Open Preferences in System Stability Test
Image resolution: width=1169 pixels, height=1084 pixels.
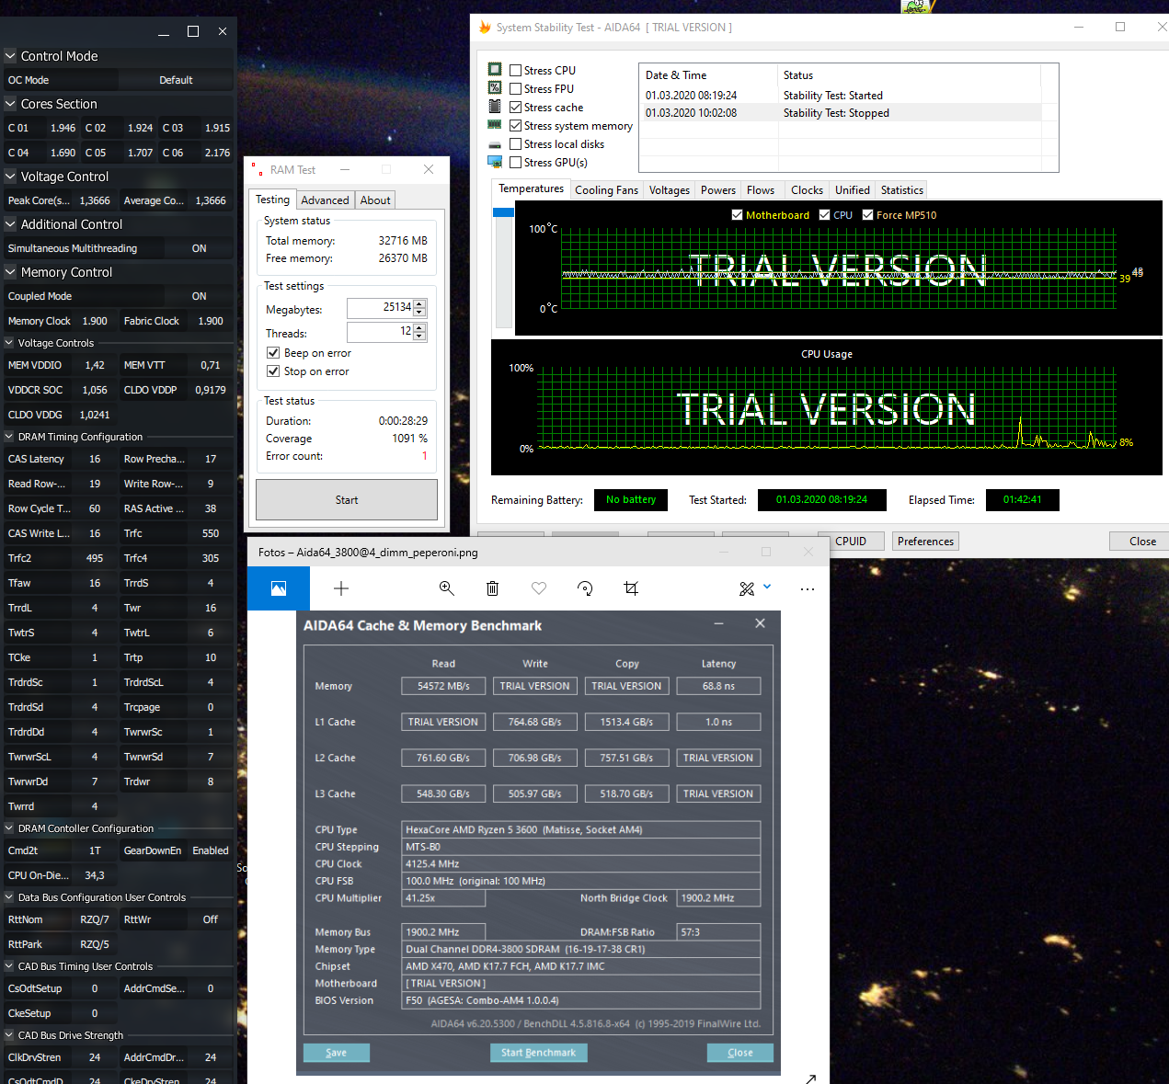[x=925, y=542]
